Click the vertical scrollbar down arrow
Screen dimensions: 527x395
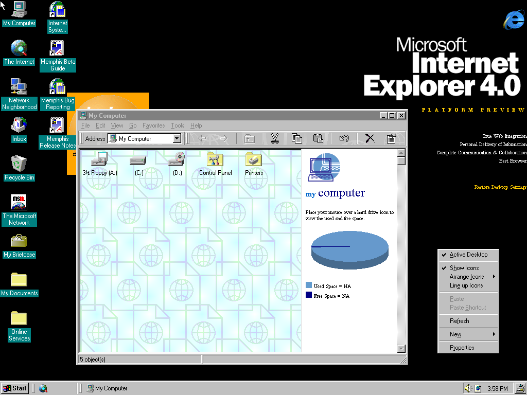pyautogui.click(x=401, y=349)
